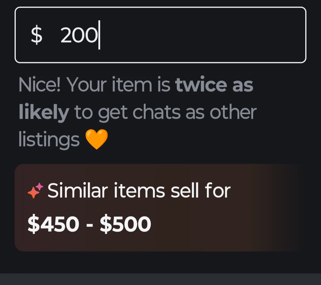Tap the orange heart emoji
The image size is (321, 285).
tap(96, 139)
